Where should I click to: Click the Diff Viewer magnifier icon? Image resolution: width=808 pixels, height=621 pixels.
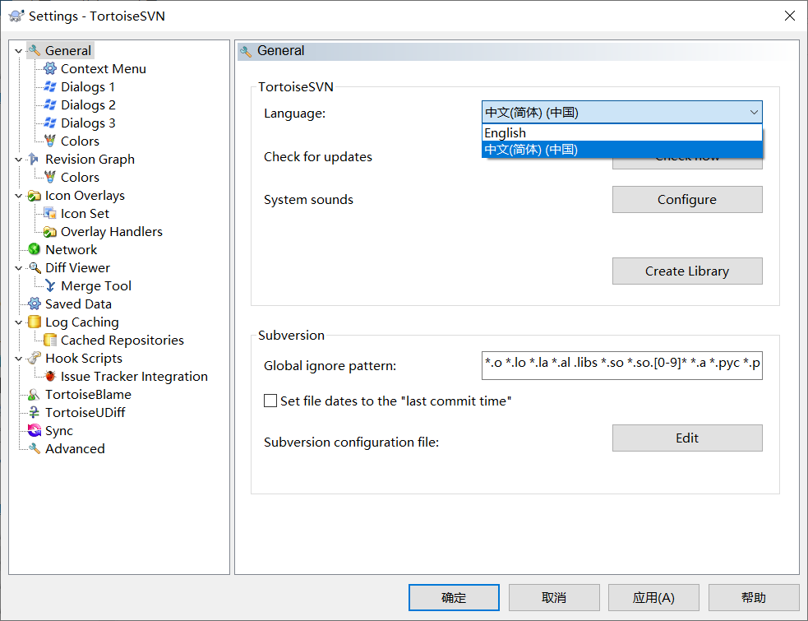pyautogui.click(x=34, y=267)
